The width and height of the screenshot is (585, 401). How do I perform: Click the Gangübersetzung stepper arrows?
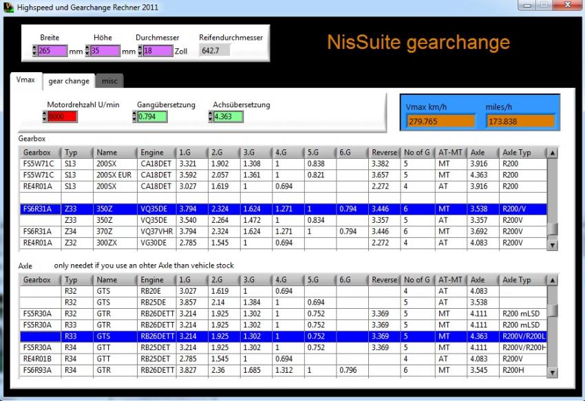[x=135, y=118]
